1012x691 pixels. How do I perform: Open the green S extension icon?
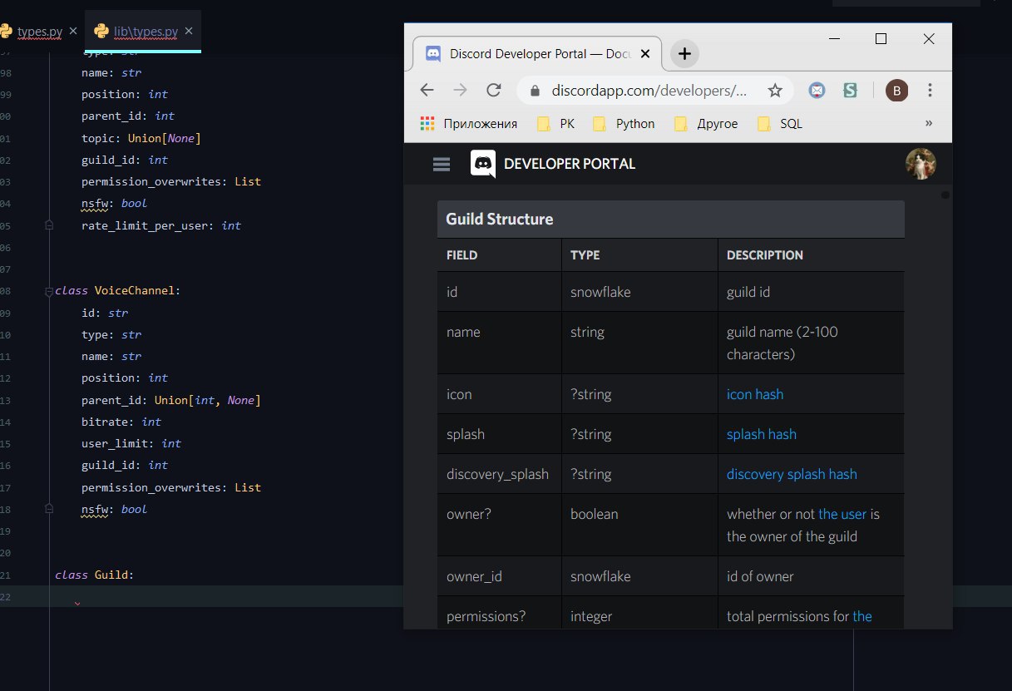(x=850, y=90)
